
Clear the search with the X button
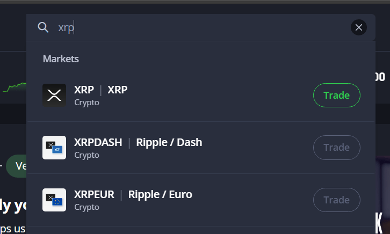359,27
